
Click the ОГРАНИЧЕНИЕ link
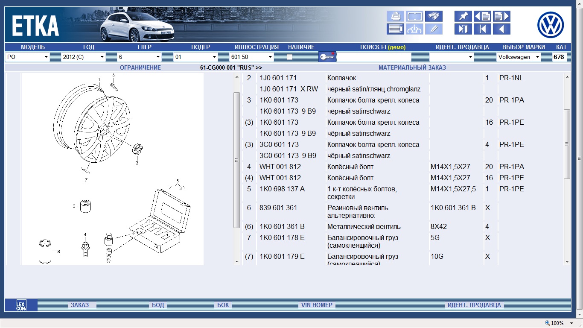140,67
